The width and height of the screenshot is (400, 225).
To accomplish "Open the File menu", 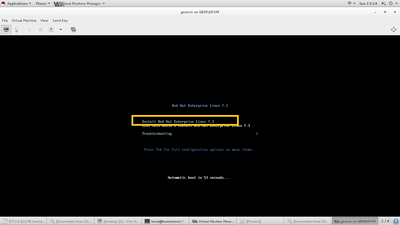I will click(5, 20).
